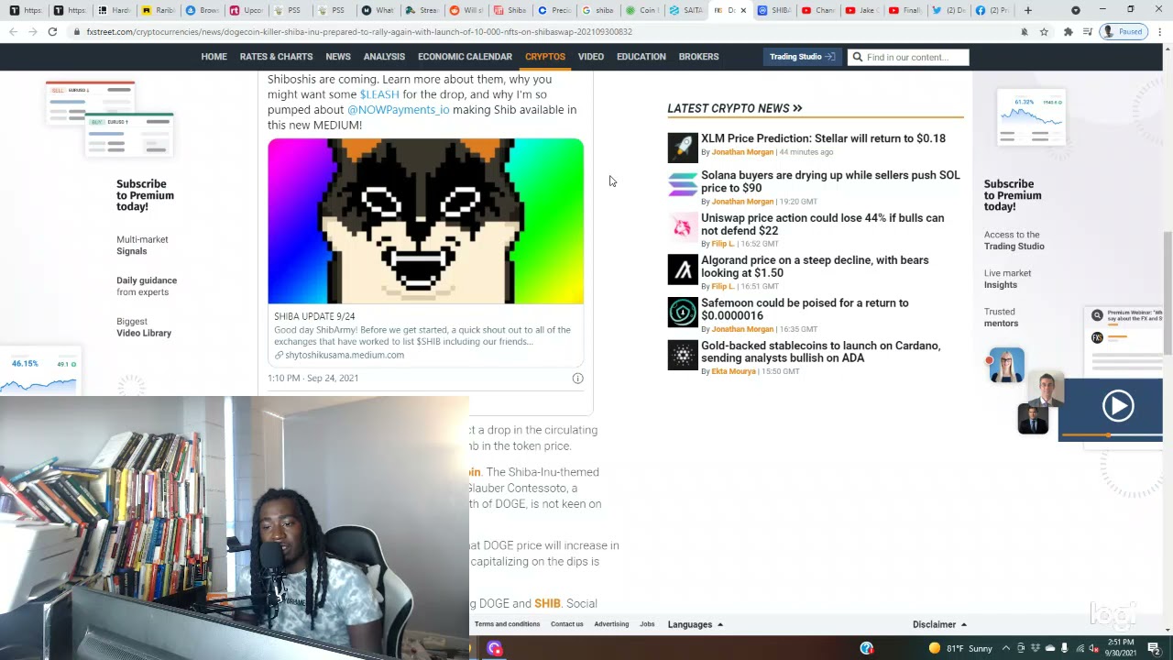Click the tweet info circle icon
Image resolution: width=1173 pixels, height=660 pixels.
[x=577, y=378]
